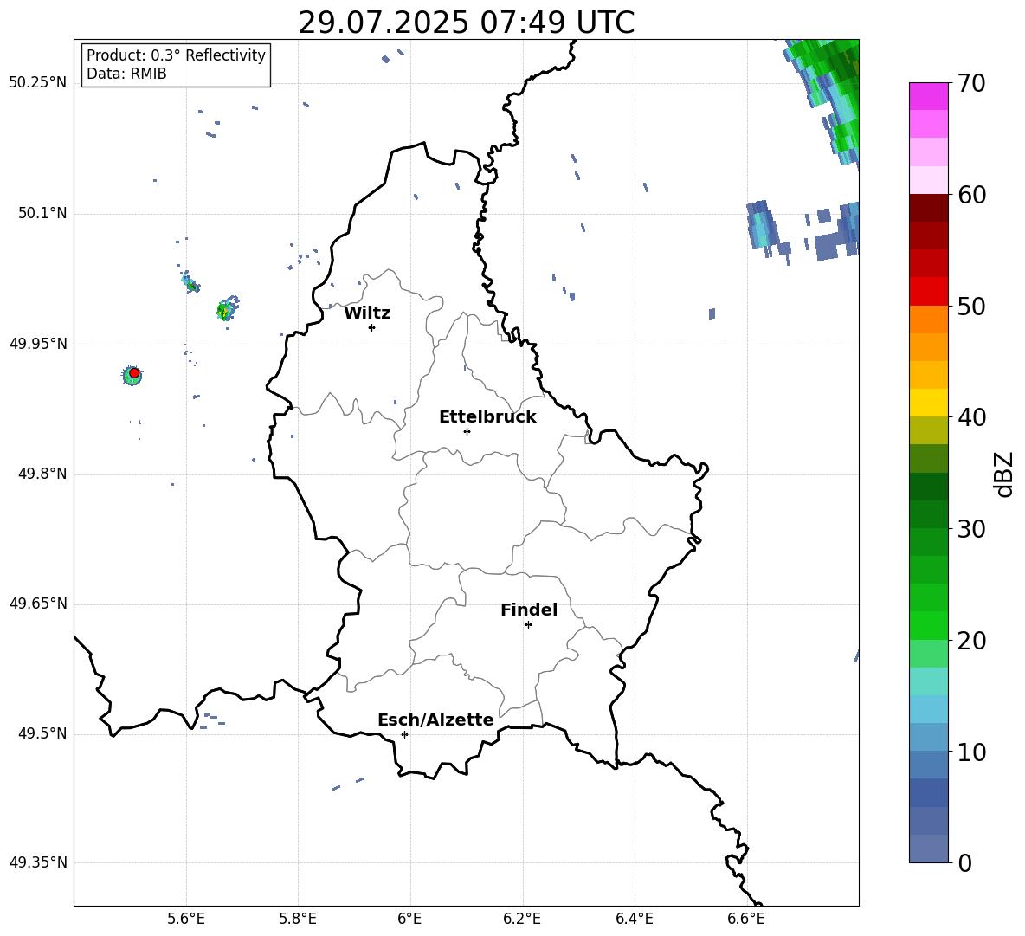
Task: Click the cross marker below Wiltz
Action: pos(372,327)
